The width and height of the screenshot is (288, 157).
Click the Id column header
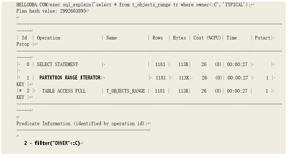24,38
